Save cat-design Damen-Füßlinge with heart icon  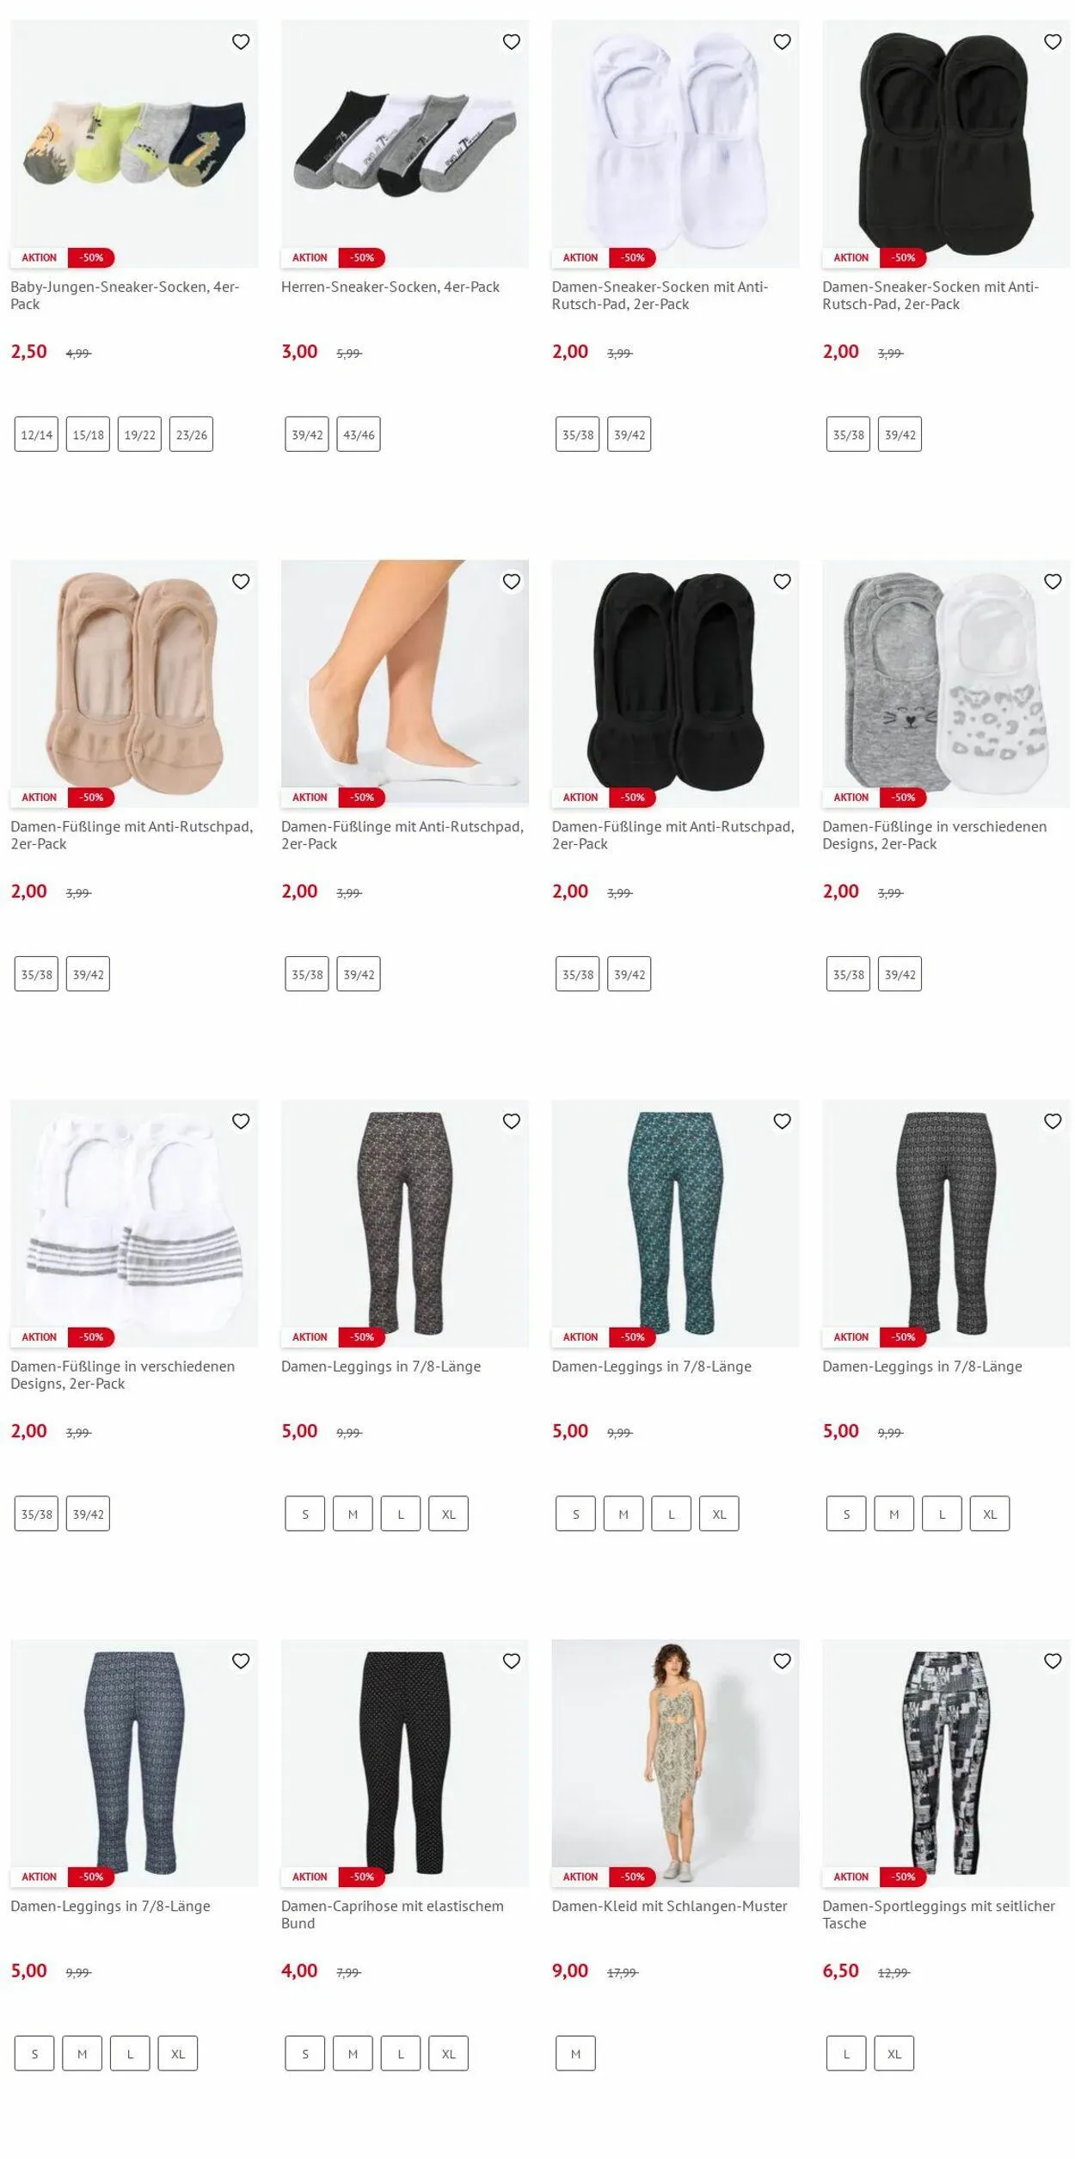pyautogui.click(x=1053, y=582)
